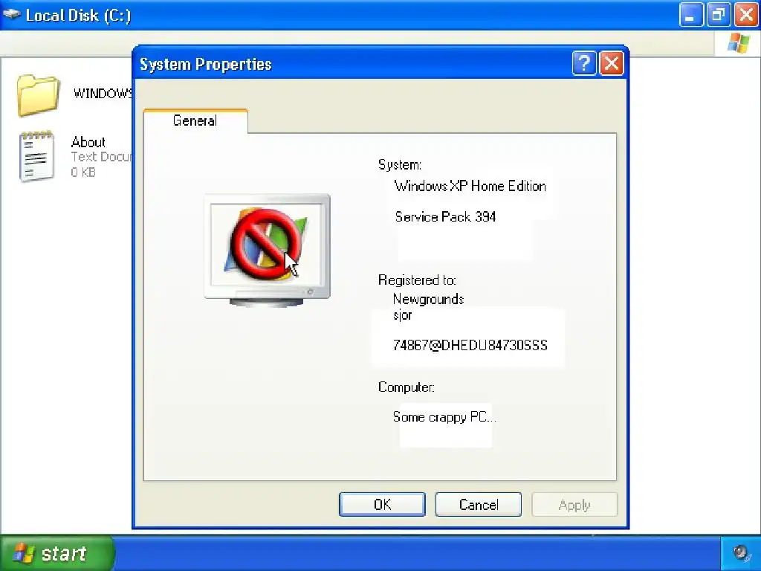Screen dimensions: 761x571
Task: Click the 'Newgrounds' registered name
Action: [x=428, y=299]
